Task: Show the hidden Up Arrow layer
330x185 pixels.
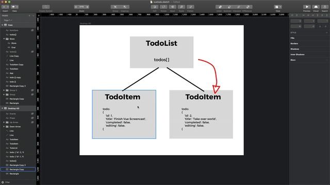Action: pos(32,122)
